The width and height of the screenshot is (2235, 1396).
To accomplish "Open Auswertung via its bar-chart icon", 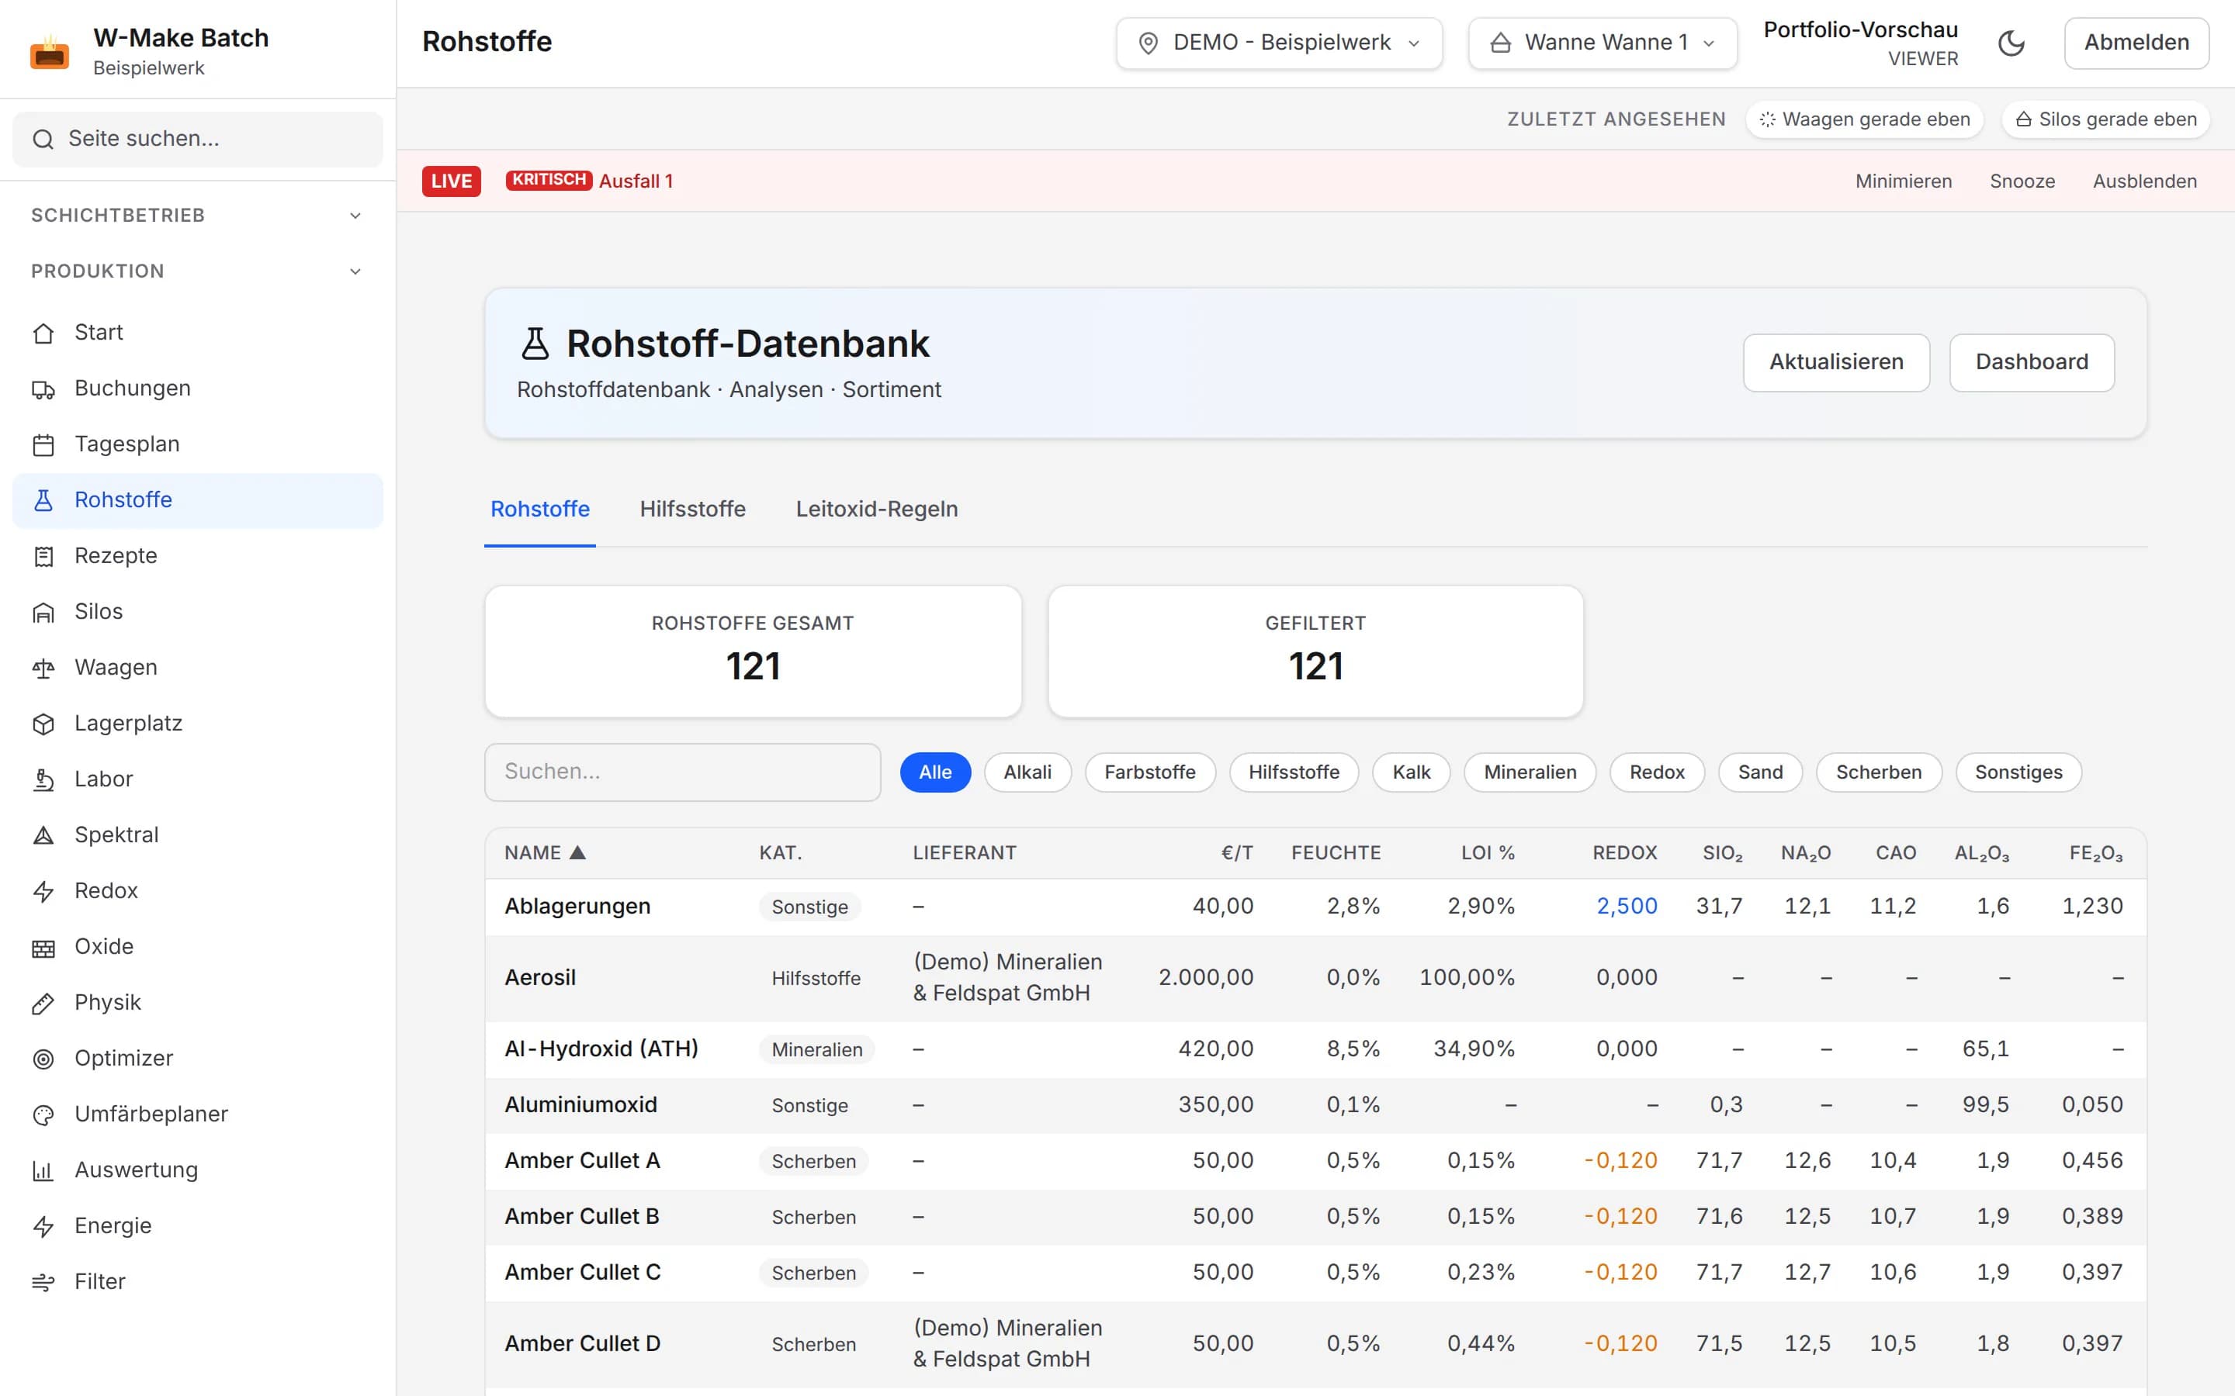I will pos(43,1171).
